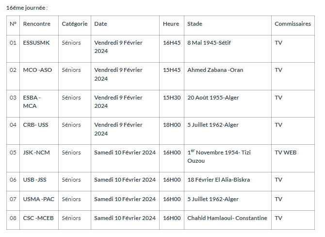Click the Date column header
This screenshot has height=237, width=325.
[x=100, y=24]
